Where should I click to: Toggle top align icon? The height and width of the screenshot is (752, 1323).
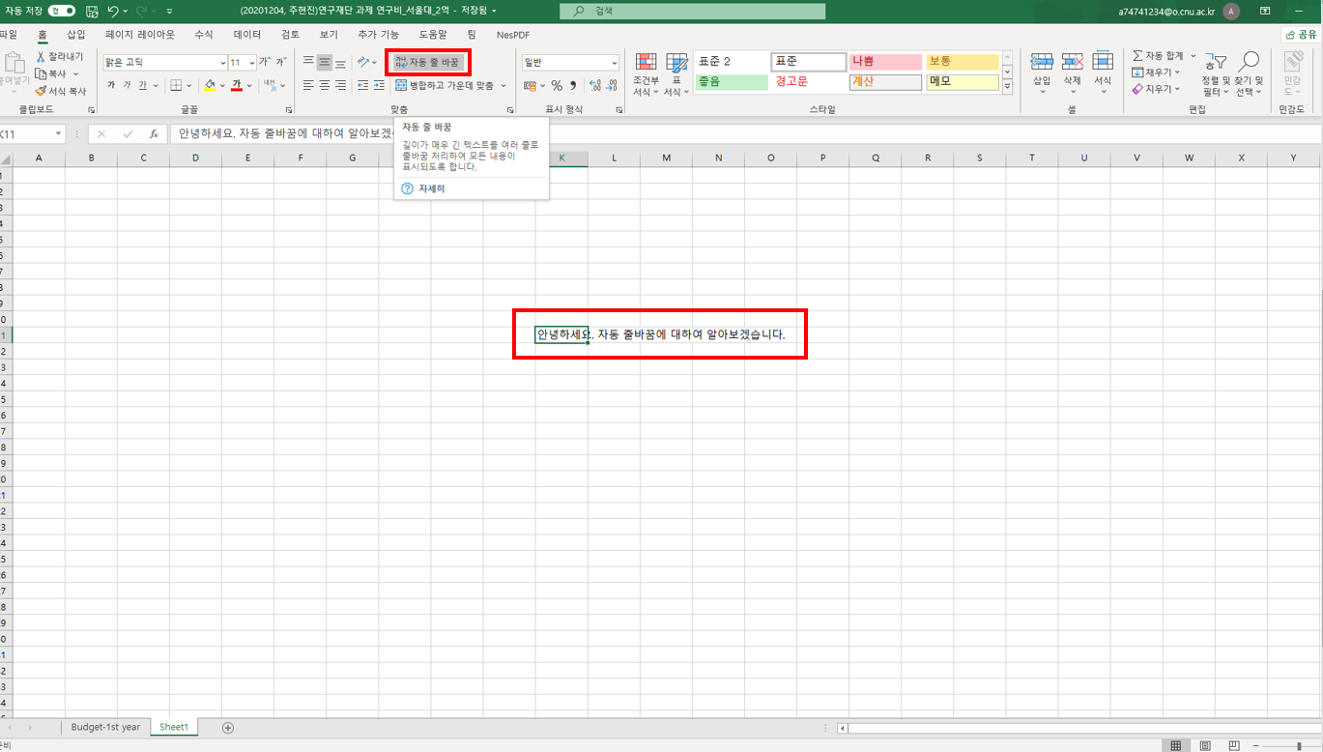pyautogui.click(x=308, y=62)
